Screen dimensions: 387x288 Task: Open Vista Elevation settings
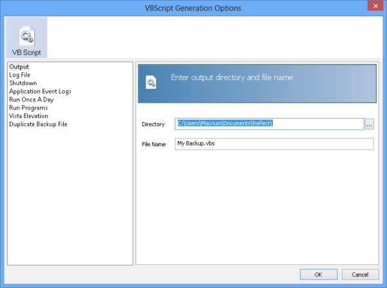click(x=28, y=116)
